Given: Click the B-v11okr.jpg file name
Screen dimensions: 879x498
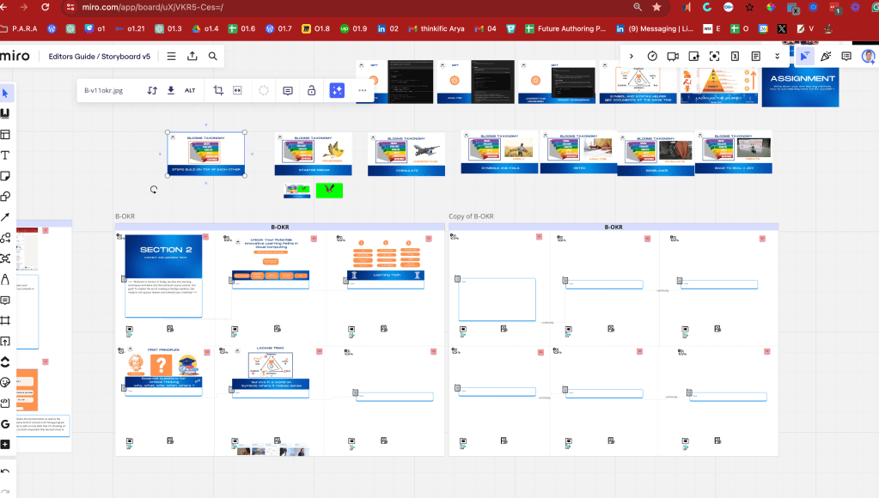Looking at the screenshot, I should point(104,90).
